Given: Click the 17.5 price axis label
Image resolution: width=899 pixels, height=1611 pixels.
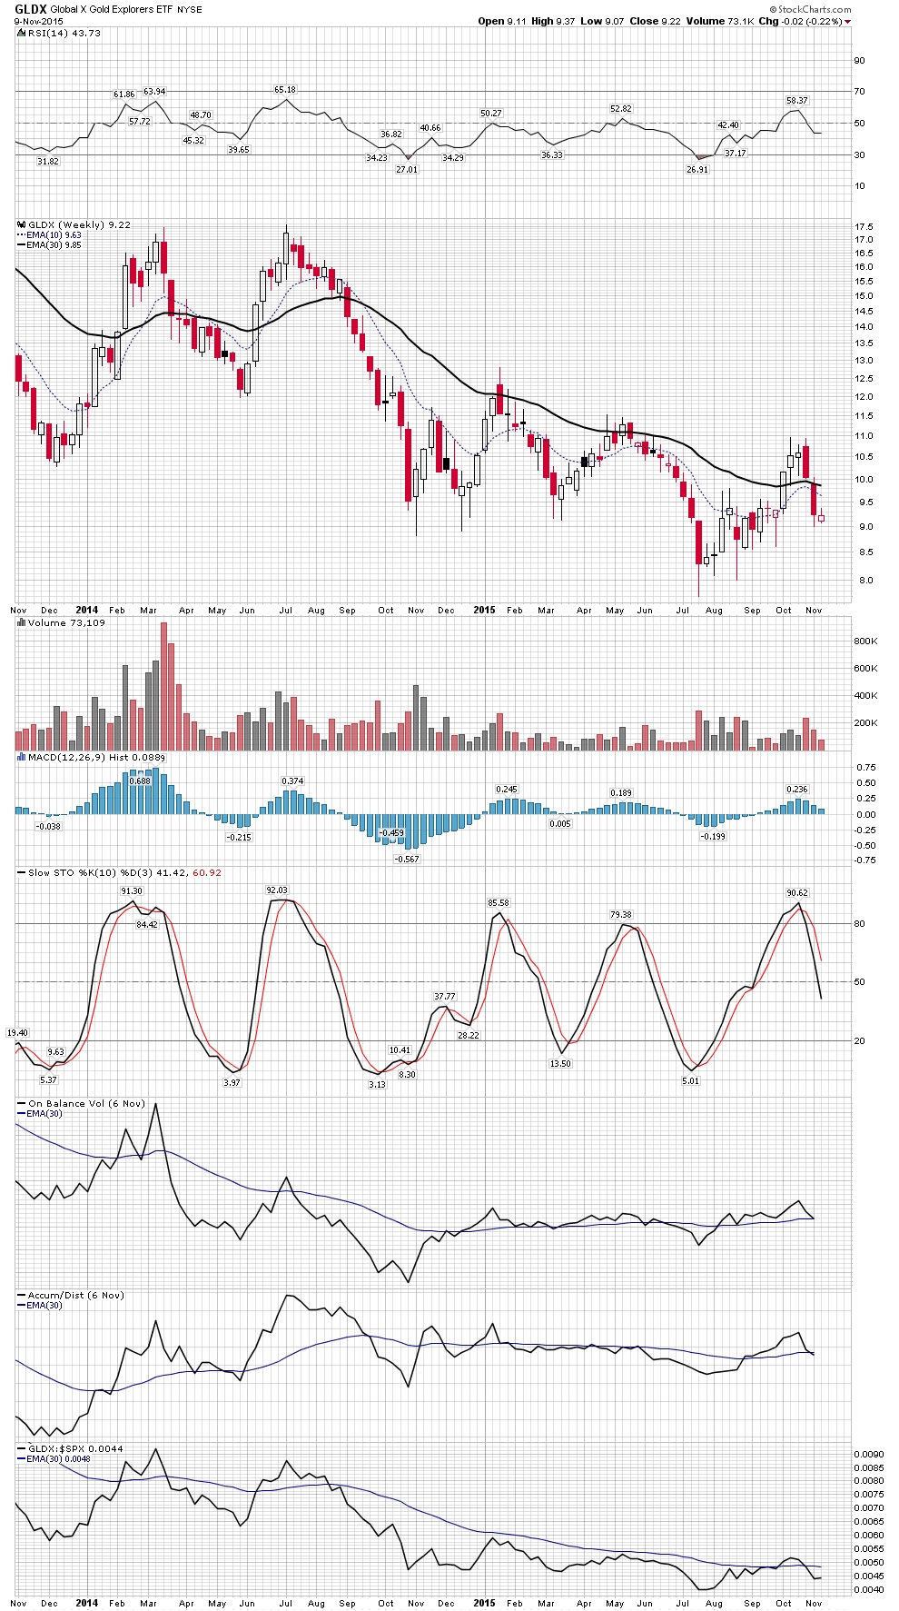Looking at the screenshot, I should [x=864, y=226].
